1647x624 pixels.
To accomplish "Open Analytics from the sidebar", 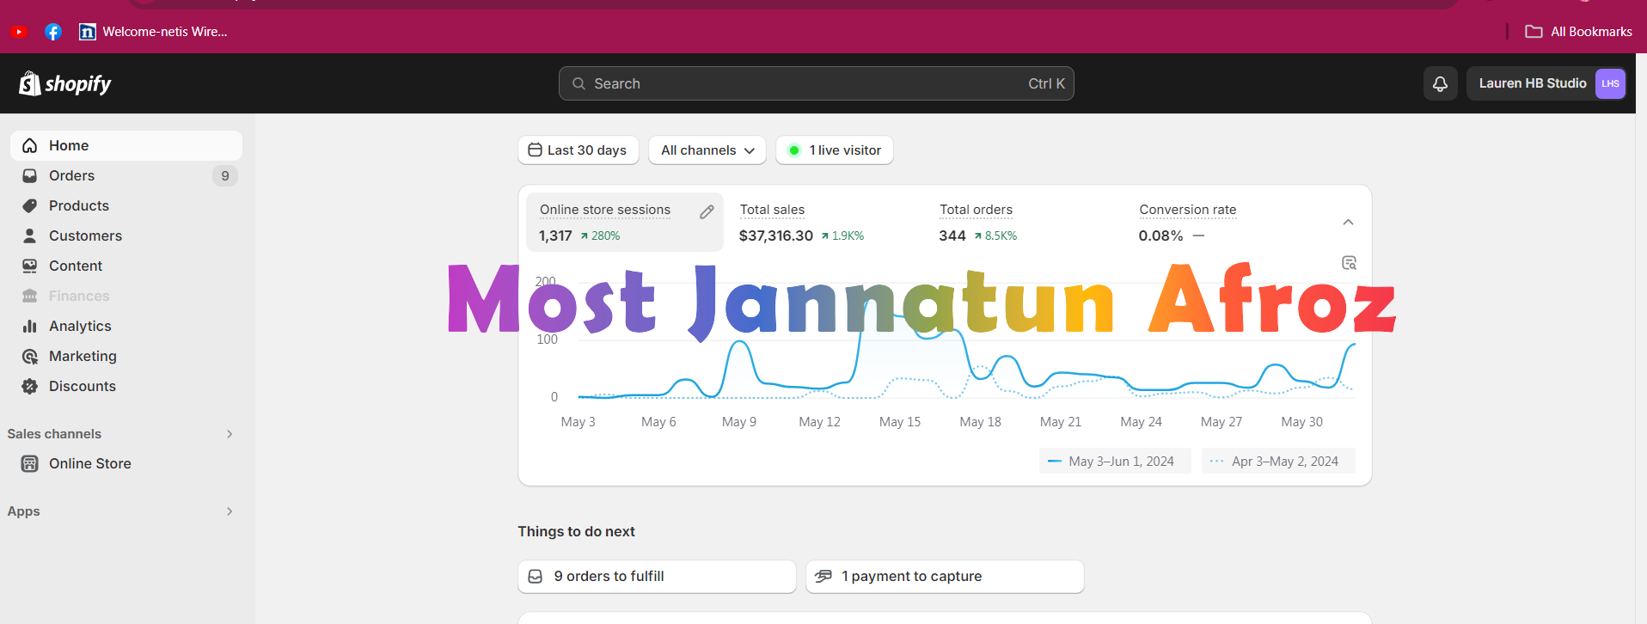I will [x=80, y=326].
